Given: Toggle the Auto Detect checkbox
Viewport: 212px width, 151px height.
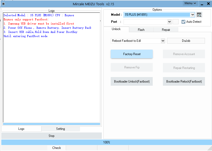Looking at the screenshot, I should (x=183, y=22).
